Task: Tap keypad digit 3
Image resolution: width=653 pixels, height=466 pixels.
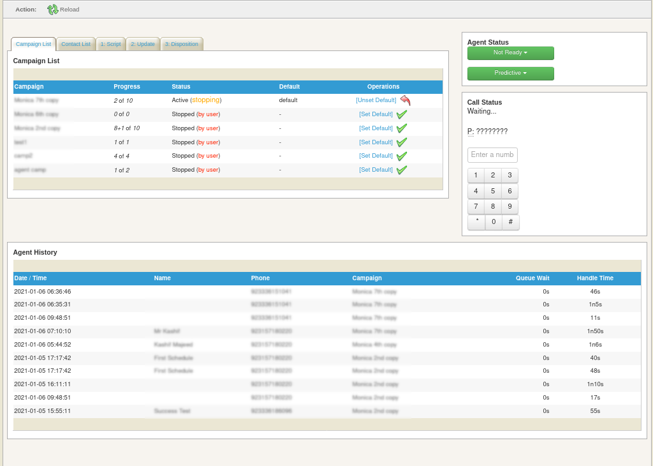Action: [x=510, y=176]
